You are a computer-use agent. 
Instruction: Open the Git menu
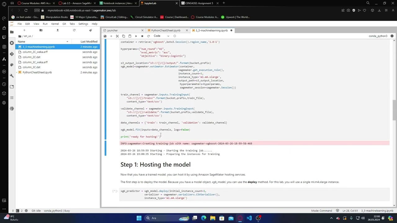[64, 24]
